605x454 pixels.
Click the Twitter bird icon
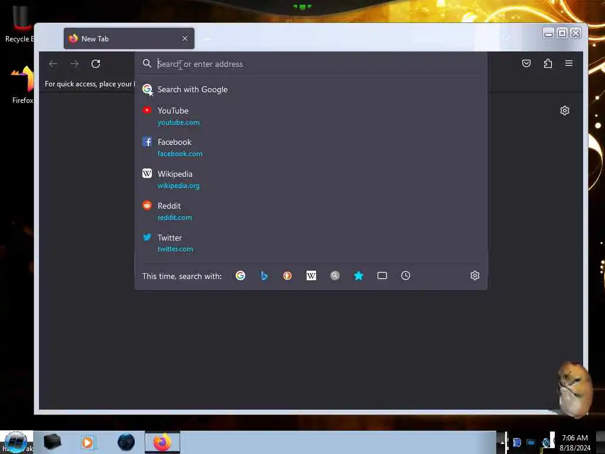click(147, 237)
